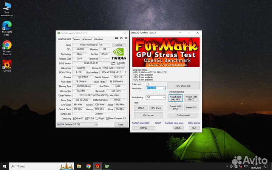272x170 pixels.
Task: Launch GPU Shark tool
Action: pos(156,108)
